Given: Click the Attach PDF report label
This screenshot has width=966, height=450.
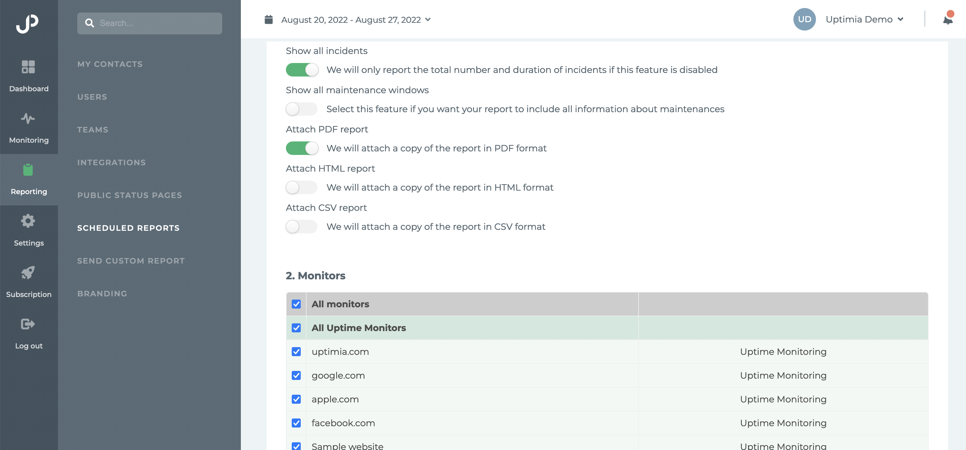Looking at the screenshot, I should click(x=327, y=129).
